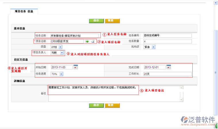The height and width of the screenshot is (129, 218).
Task: Click the page vertical scrollbar thumb
Action: pyautogui.click(x=215, y=73)
